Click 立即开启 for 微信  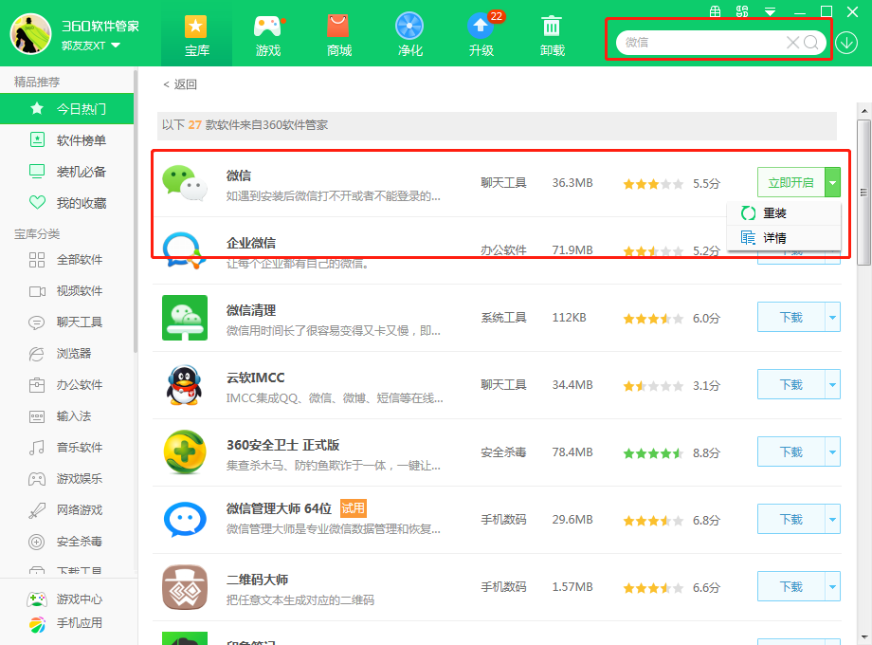(x=790, y=182)
